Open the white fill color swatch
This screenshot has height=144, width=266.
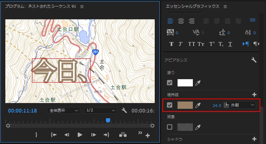coord(185,83)
